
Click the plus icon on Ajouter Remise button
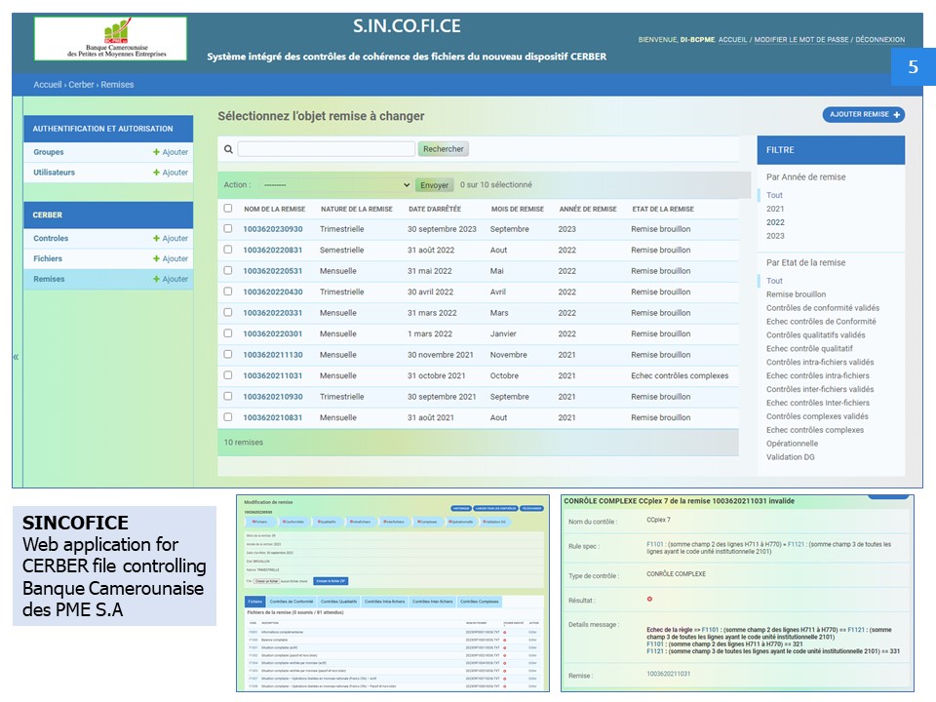pyautogui.click(x=897, y=115)
